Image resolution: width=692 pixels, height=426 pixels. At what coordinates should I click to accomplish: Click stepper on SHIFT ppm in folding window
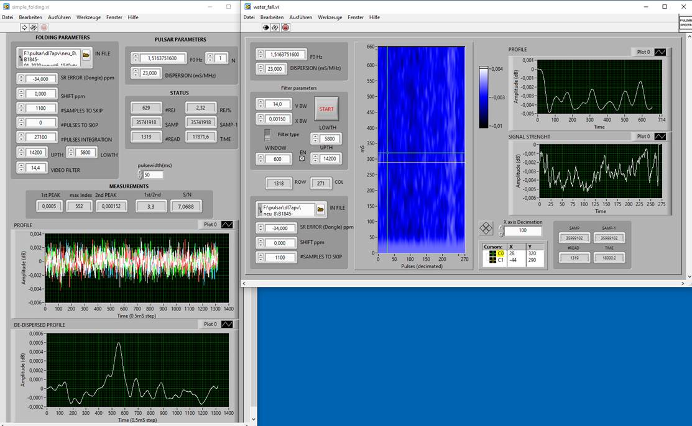[x=21, y=94]
